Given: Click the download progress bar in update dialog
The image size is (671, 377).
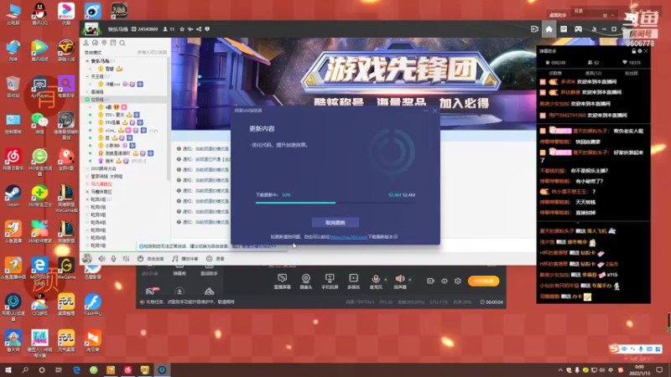Looking at the screenshot, I should [335, 203].
